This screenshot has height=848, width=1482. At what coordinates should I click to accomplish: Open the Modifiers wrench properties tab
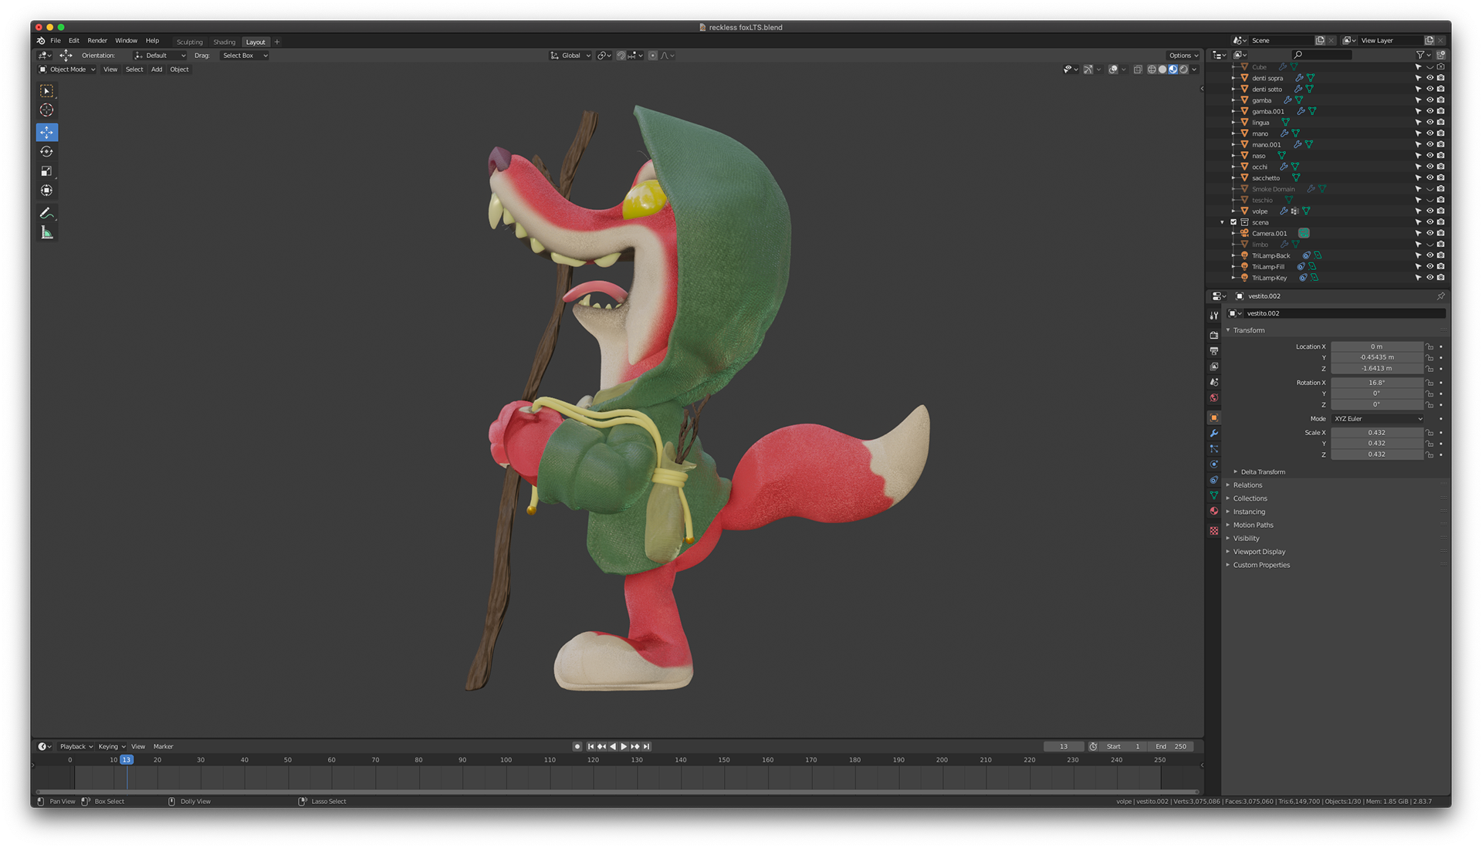click(1214, 433)
